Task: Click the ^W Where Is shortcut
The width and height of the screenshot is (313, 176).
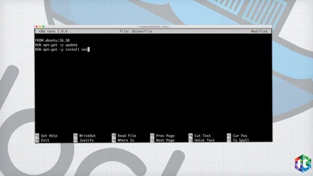Action: 123,140
